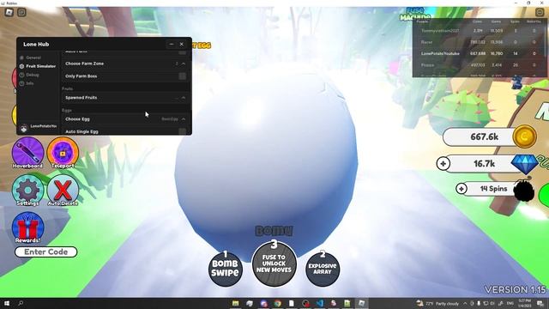Click the ENG language indicator
The width and height of the screenshot is (549, 309).
click(x=510, y=303)
